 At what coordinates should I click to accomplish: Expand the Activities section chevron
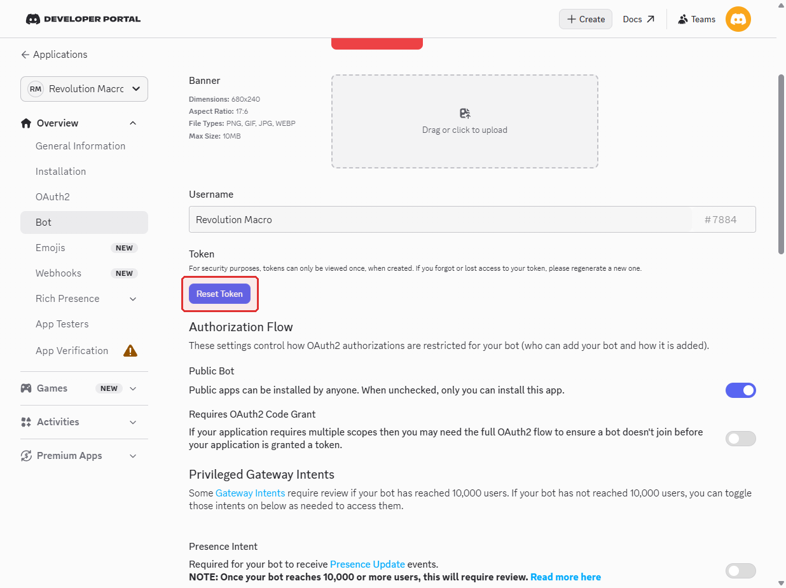click(133, 422)
